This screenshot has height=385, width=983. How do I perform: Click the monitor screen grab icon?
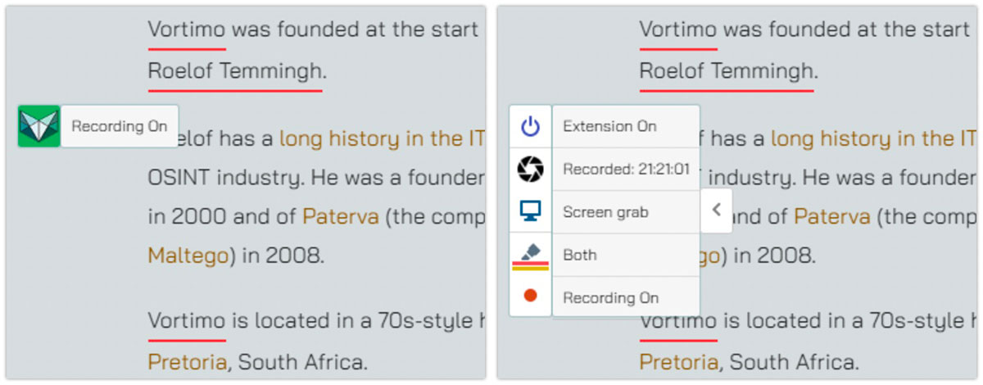(x=531, y=212)
